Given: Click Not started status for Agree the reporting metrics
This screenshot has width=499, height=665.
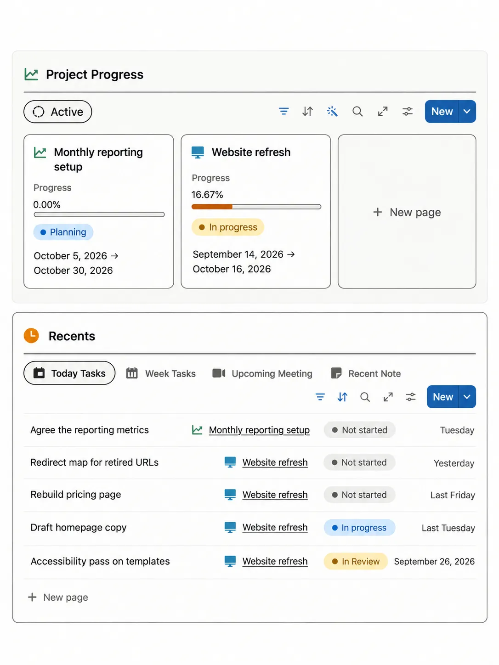Looking at the screenshot, I should 359,430.
